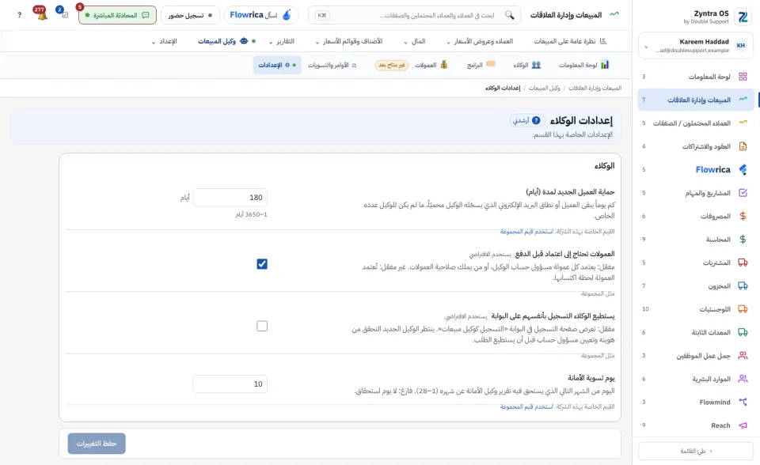Click the المعدات الثابتة icon
This screenshot has height=465, width=760.
[x=743, y=332]
